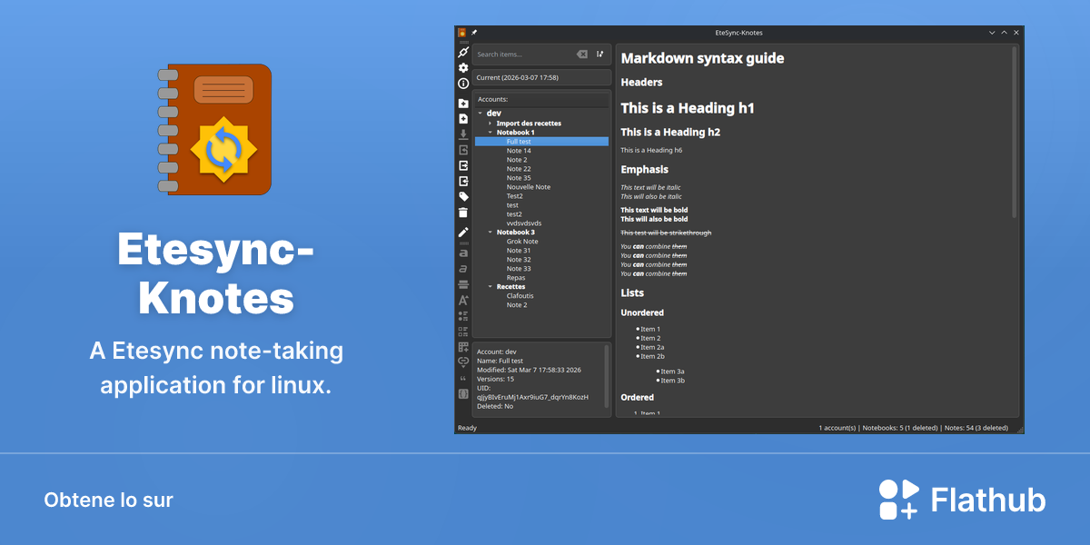Click the pin icon in title bar
The image size is (1090, 545).
pyautogui.click(x=474, y=33)
